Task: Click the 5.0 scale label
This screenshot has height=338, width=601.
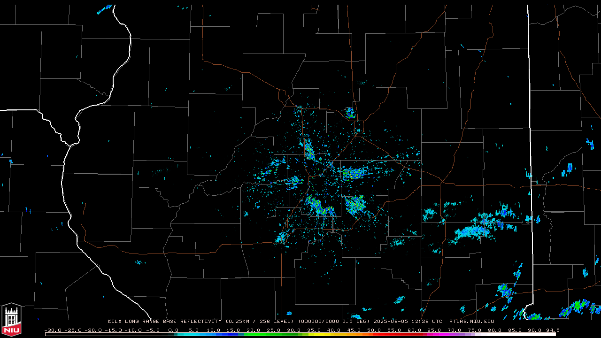Action: (193, 330)
